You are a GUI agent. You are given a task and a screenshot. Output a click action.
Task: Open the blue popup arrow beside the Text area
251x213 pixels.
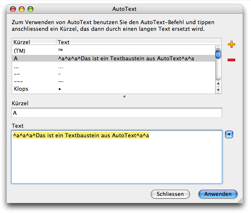(229, 134)
